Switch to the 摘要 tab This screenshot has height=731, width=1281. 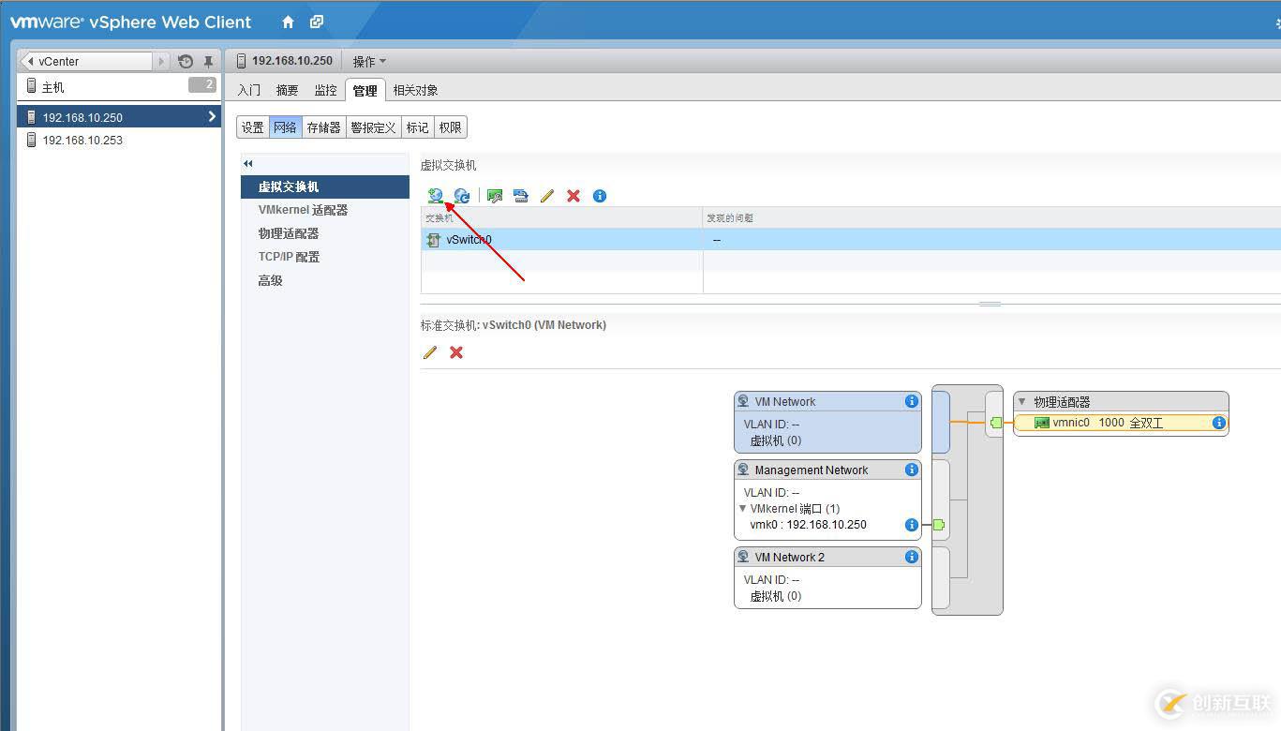pyautogui.click(x=288, y=90)
